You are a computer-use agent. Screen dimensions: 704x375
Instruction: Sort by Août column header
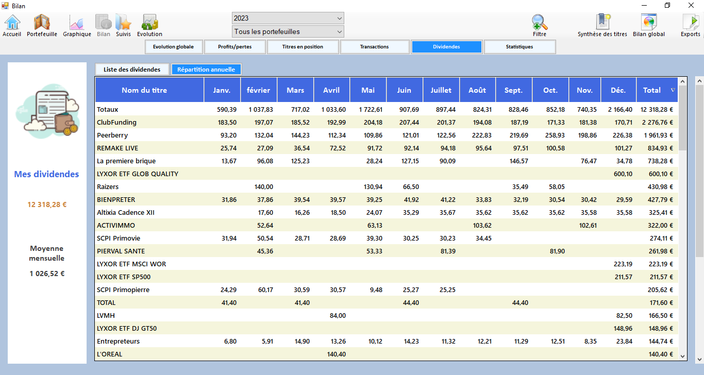477,90
